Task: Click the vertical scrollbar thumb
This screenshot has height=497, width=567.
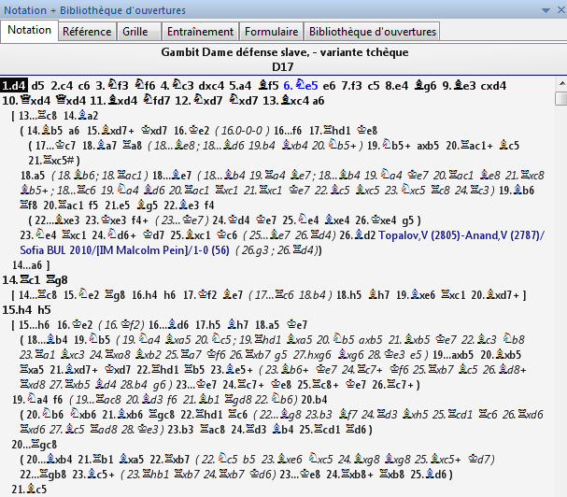Action: click(561, 98)
